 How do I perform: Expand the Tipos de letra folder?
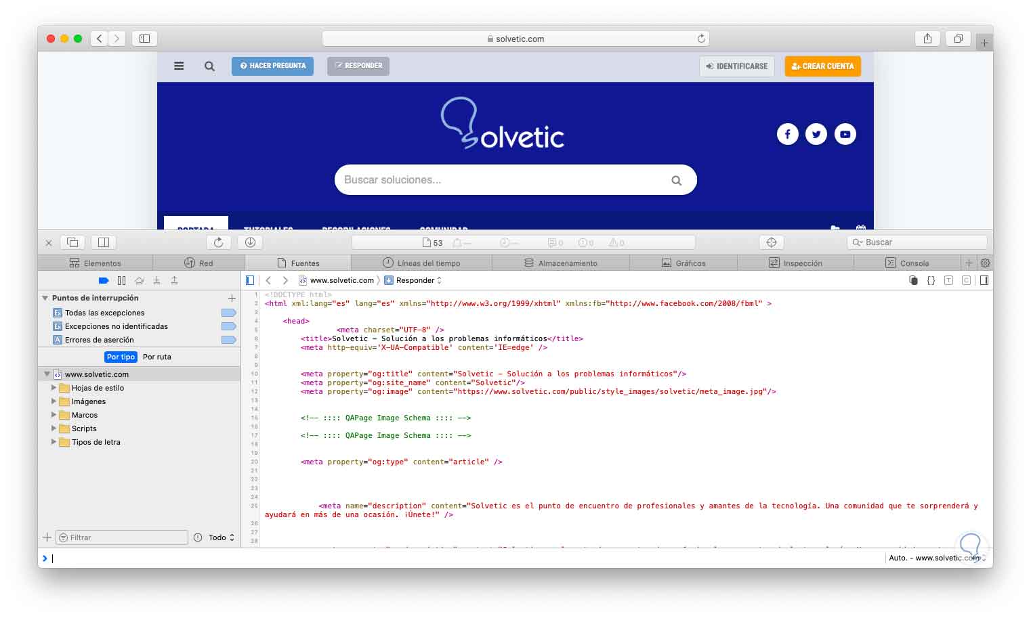[x=54, y=442]
